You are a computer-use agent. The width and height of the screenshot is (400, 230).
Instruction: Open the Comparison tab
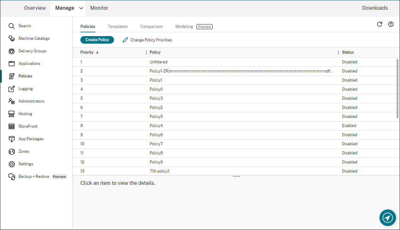(151, 27)
